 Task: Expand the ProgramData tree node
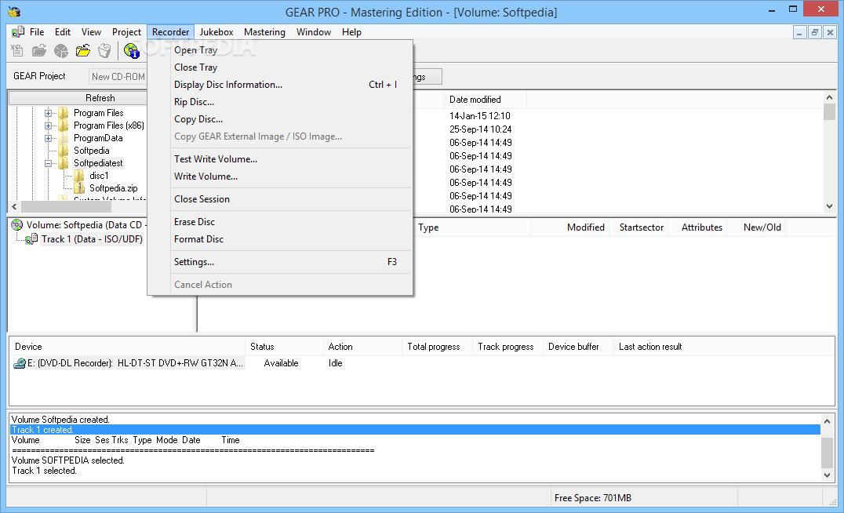[48, 138]
